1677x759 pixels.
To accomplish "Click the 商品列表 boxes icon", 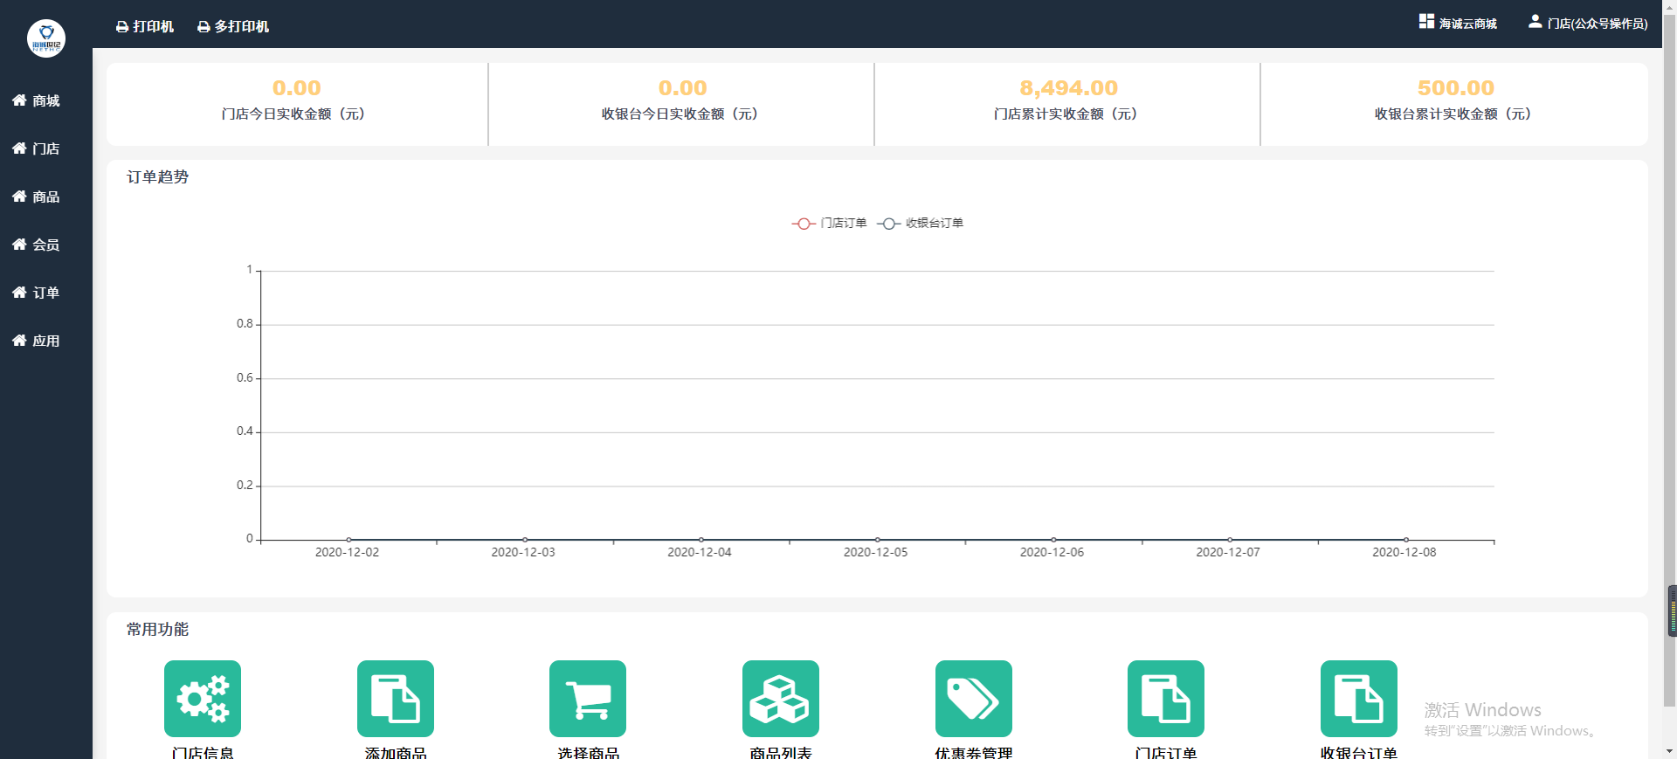I will (x=781, y=699).
